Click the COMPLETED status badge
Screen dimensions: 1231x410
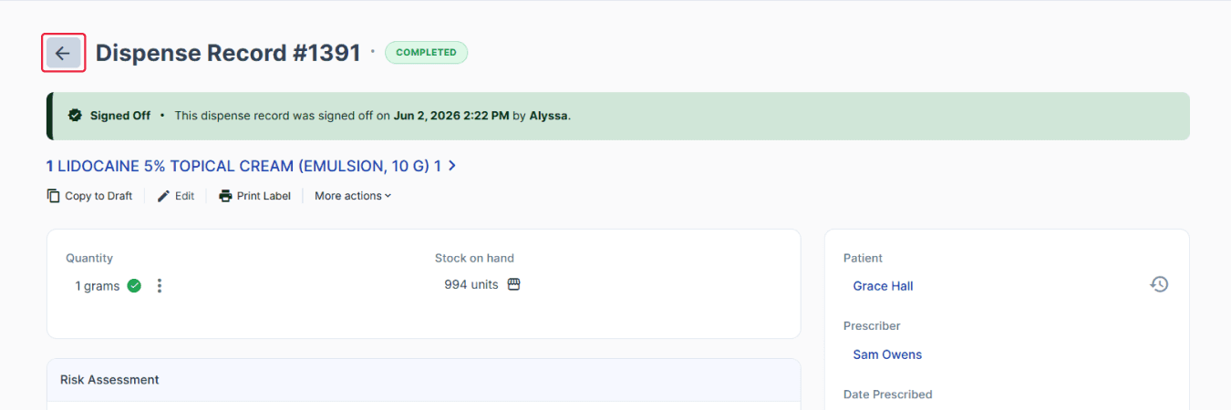click(426, 53)
